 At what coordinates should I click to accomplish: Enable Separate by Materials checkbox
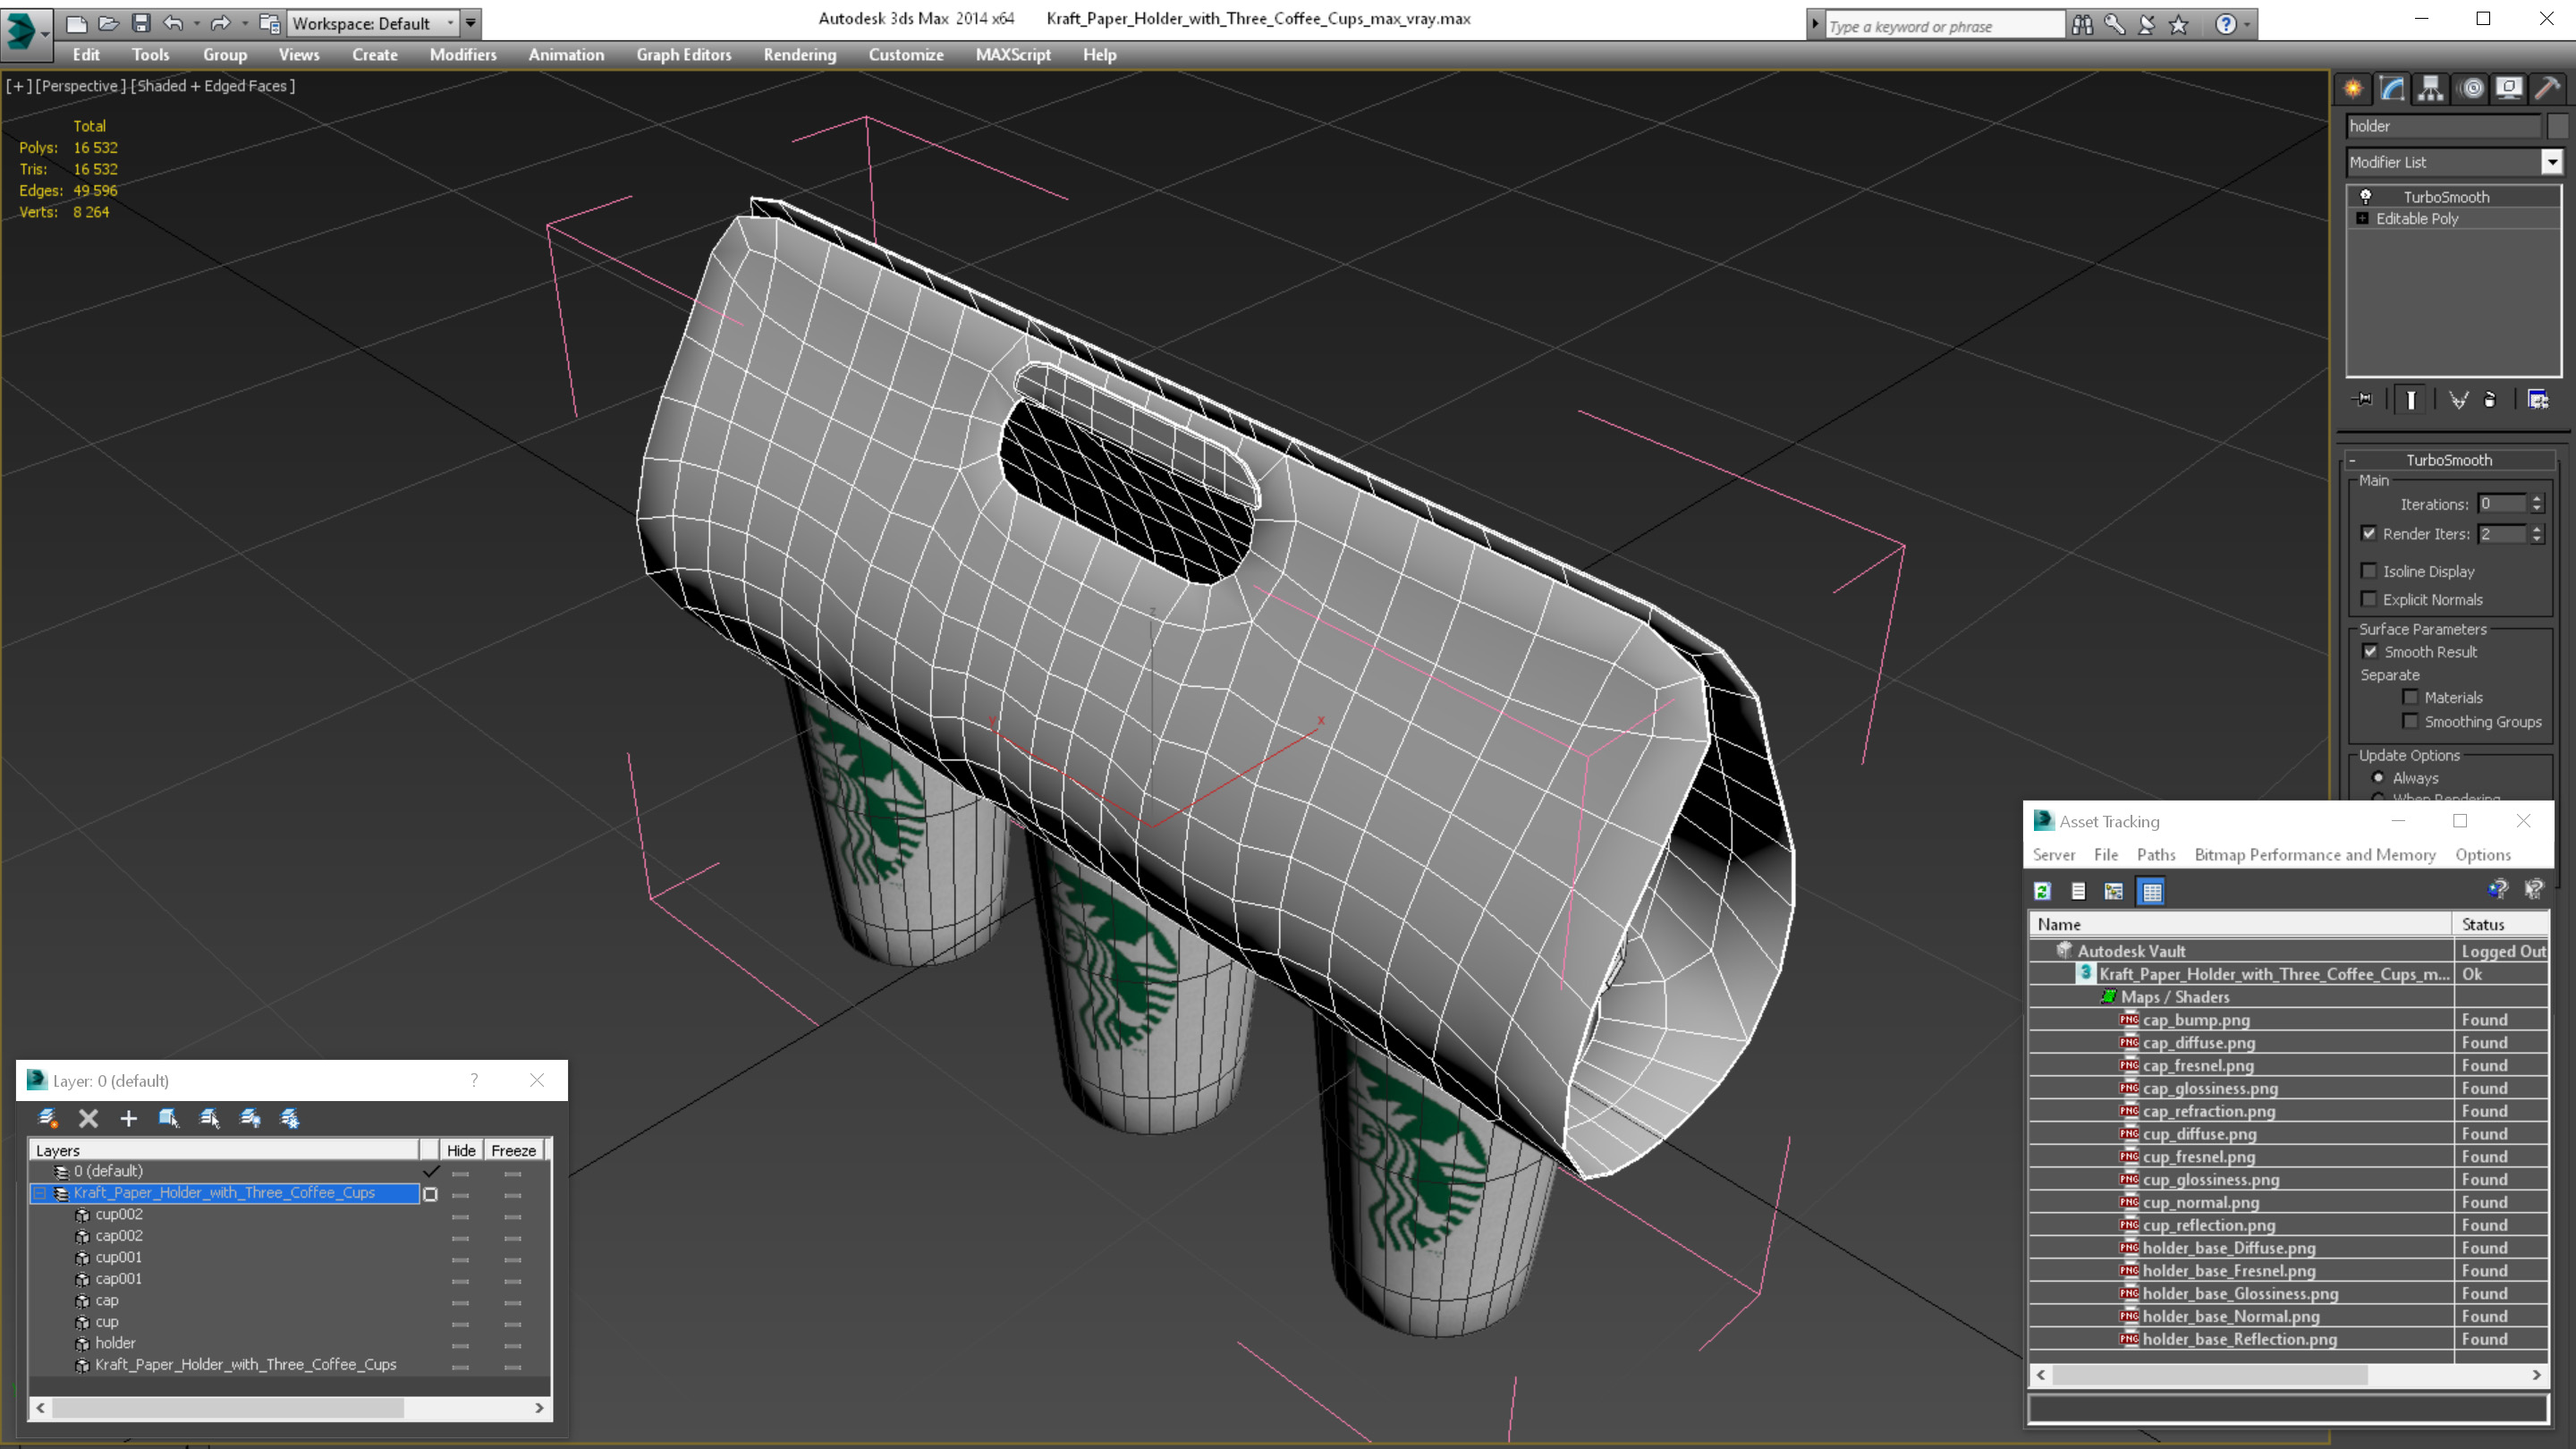click(x=2410, y=697)
